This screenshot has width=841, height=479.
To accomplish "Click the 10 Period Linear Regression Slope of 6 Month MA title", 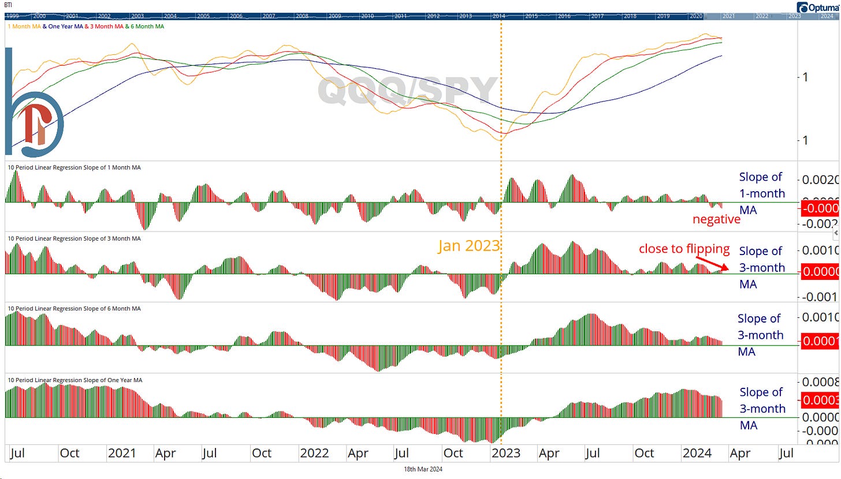I will pos(73,309).
